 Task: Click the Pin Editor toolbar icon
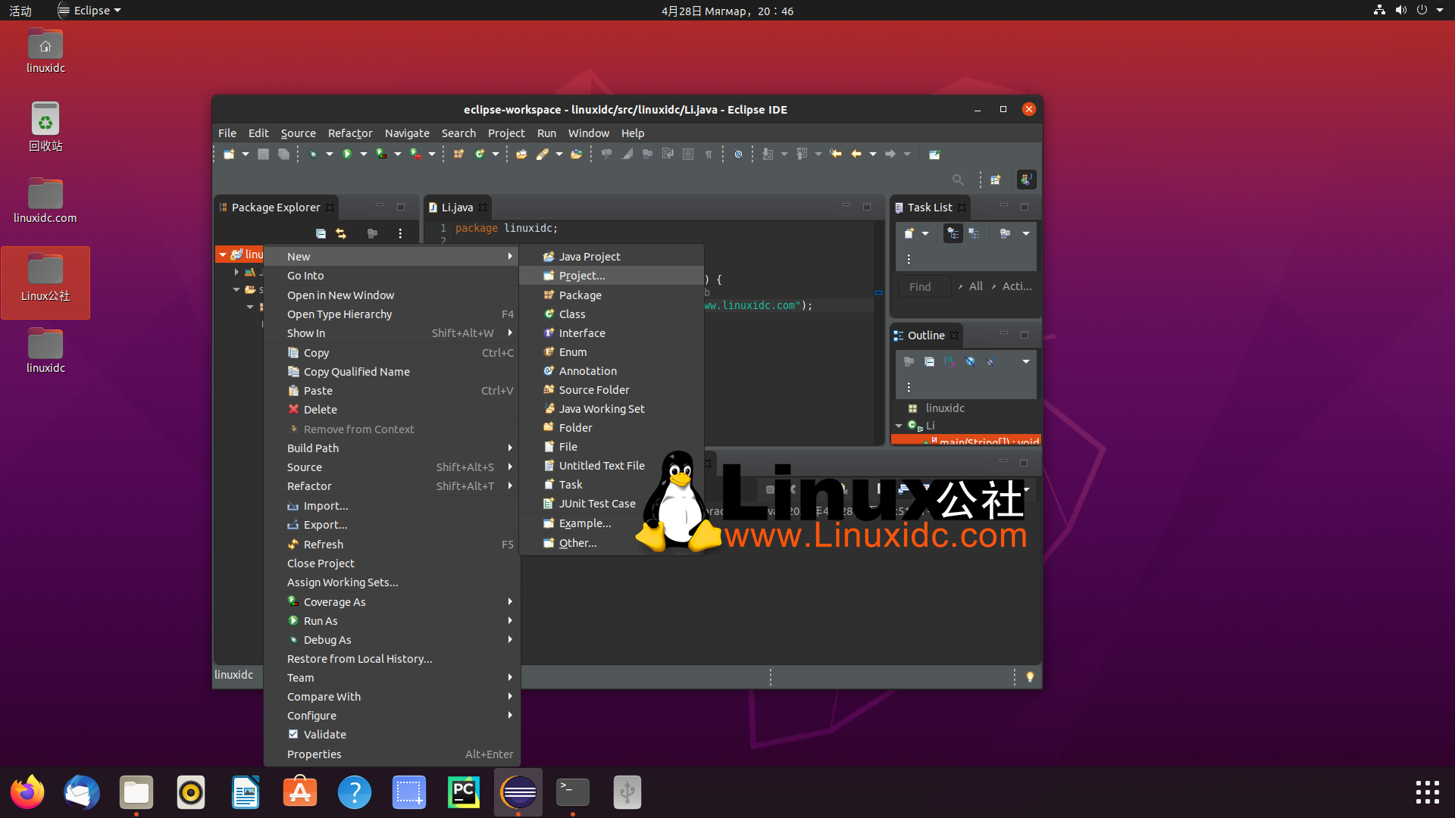tap(934, 155)
